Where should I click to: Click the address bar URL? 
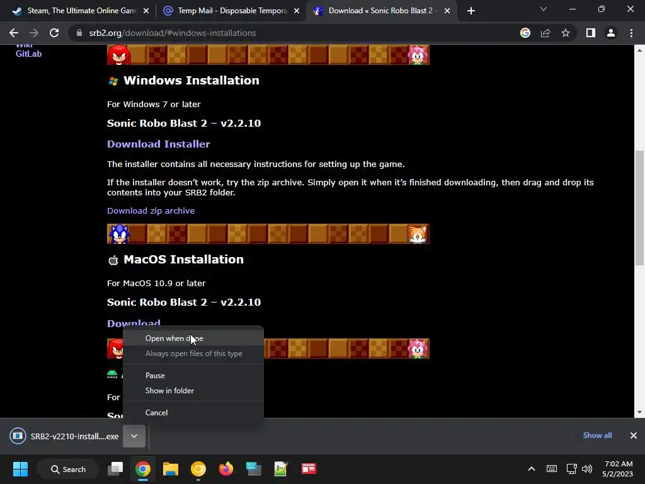pyautogui.click(x=173, y=33)
